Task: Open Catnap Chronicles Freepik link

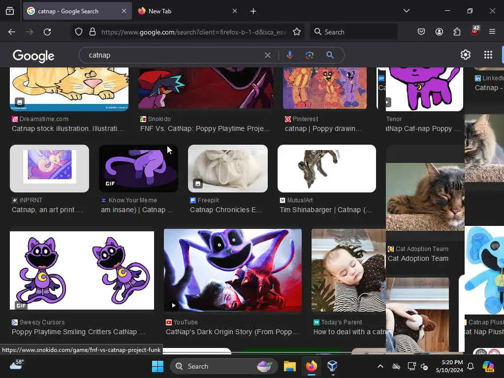Action: (x=226, y=210)
